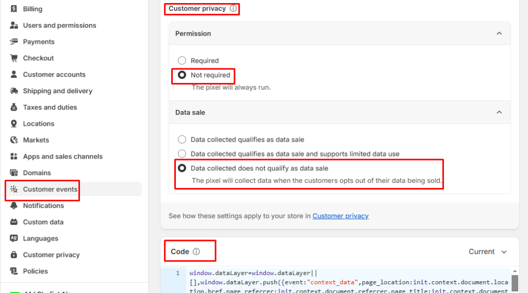Select data sale with limited data use option
The image size is (528, 293).
182,153
